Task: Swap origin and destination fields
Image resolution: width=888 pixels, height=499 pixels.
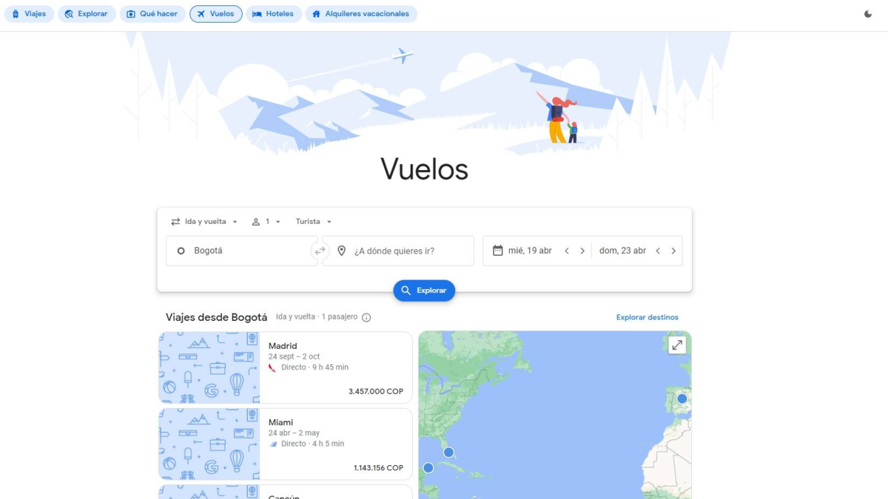Action: tap(320, 251)
